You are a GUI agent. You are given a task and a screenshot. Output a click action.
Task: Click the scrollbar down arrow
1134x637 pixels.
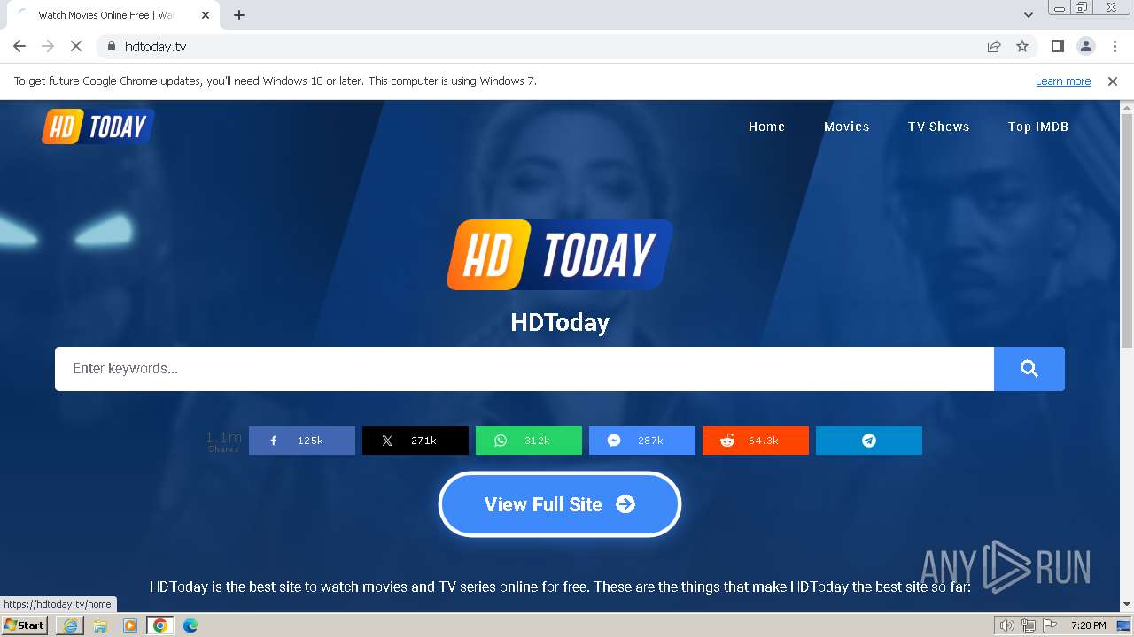coord(1127,605)
